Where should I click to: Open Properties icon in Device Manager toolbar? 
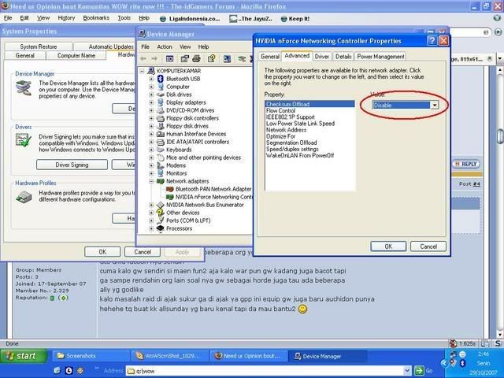tap(184, 58)
